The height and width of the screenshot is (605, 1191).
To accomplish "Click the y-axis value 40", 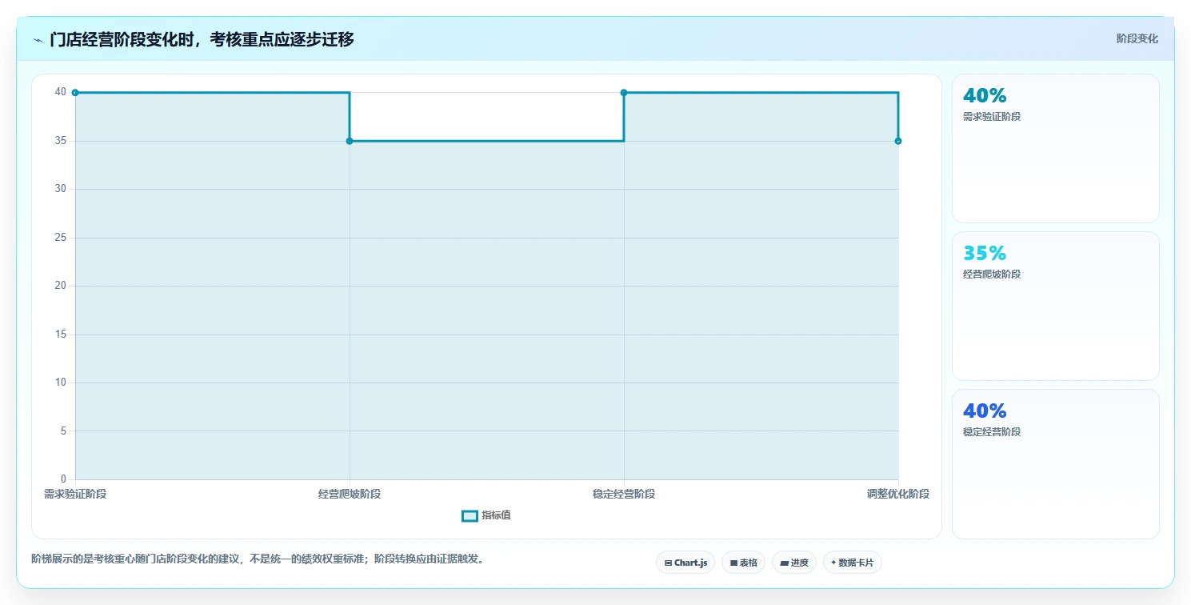I will point(61,92).
